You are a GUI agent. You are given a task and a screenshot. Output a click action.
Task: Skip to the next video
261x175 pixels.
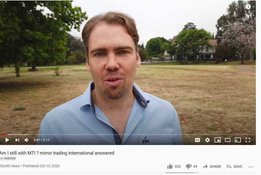tap(17, 140)
